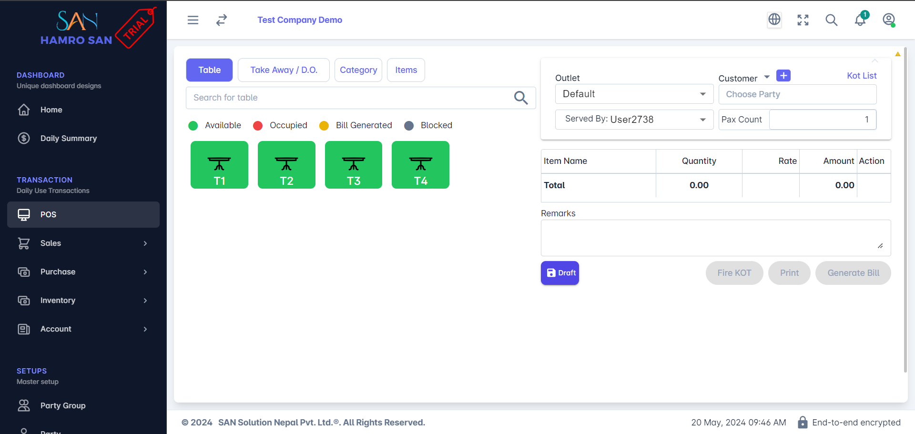
Task: Open the language globe icon
Action: pyautogui.click(x=774, y=20)
